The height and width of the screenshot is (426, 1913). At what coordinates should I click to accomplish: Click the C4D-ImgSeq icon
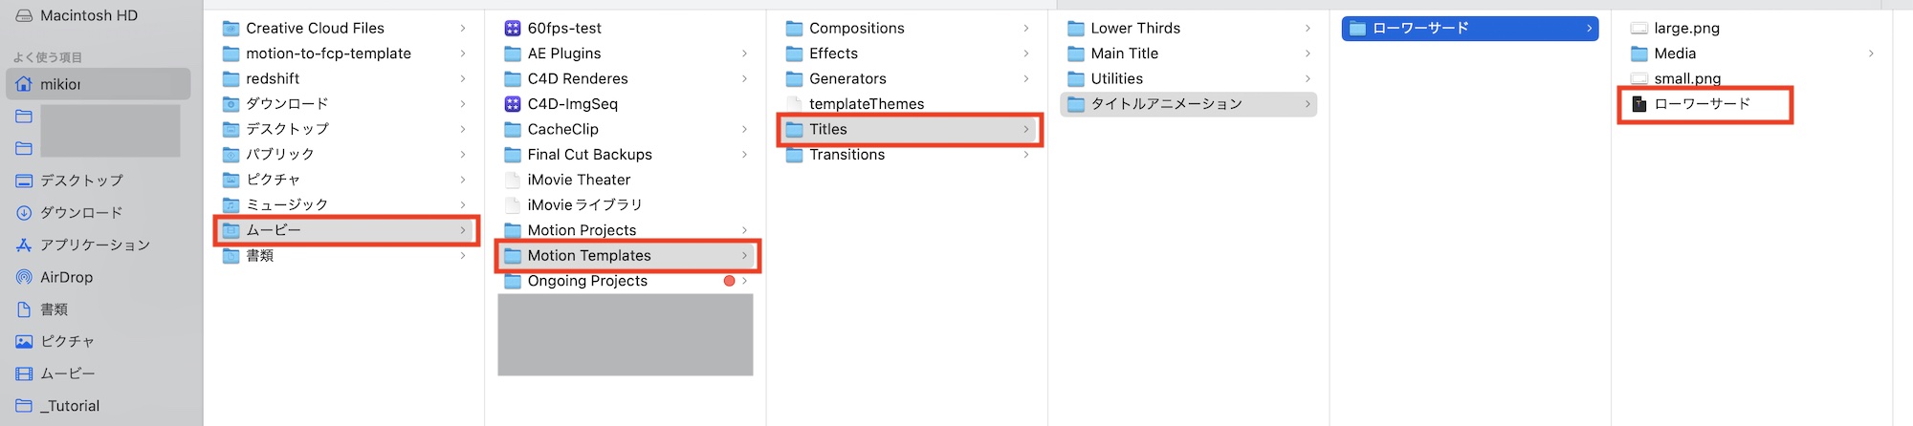coord(513,104)
